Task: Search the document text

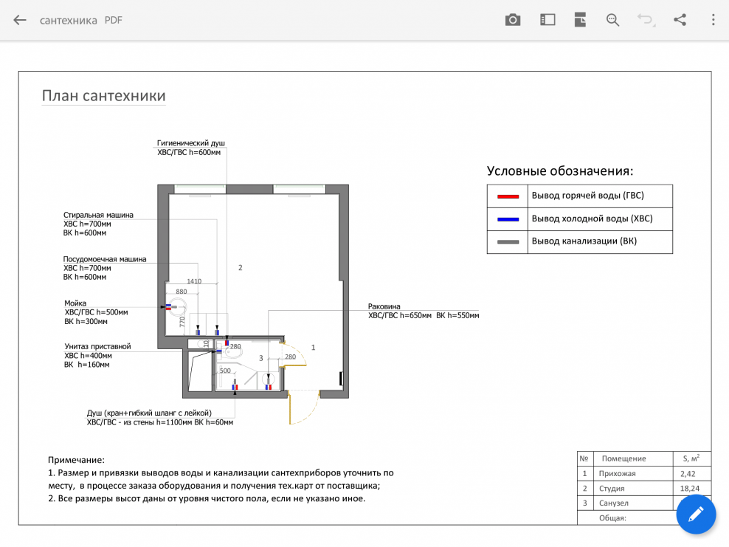Action: click(x=612, y=20)
